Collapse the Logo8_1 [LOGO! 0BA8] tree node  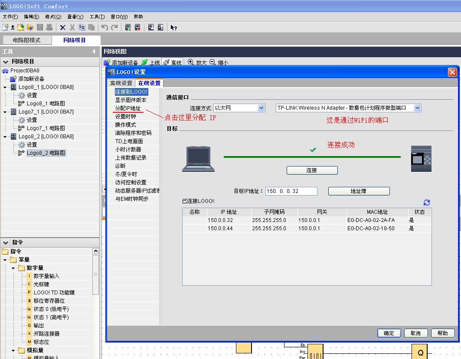click(x=5, y=87)
